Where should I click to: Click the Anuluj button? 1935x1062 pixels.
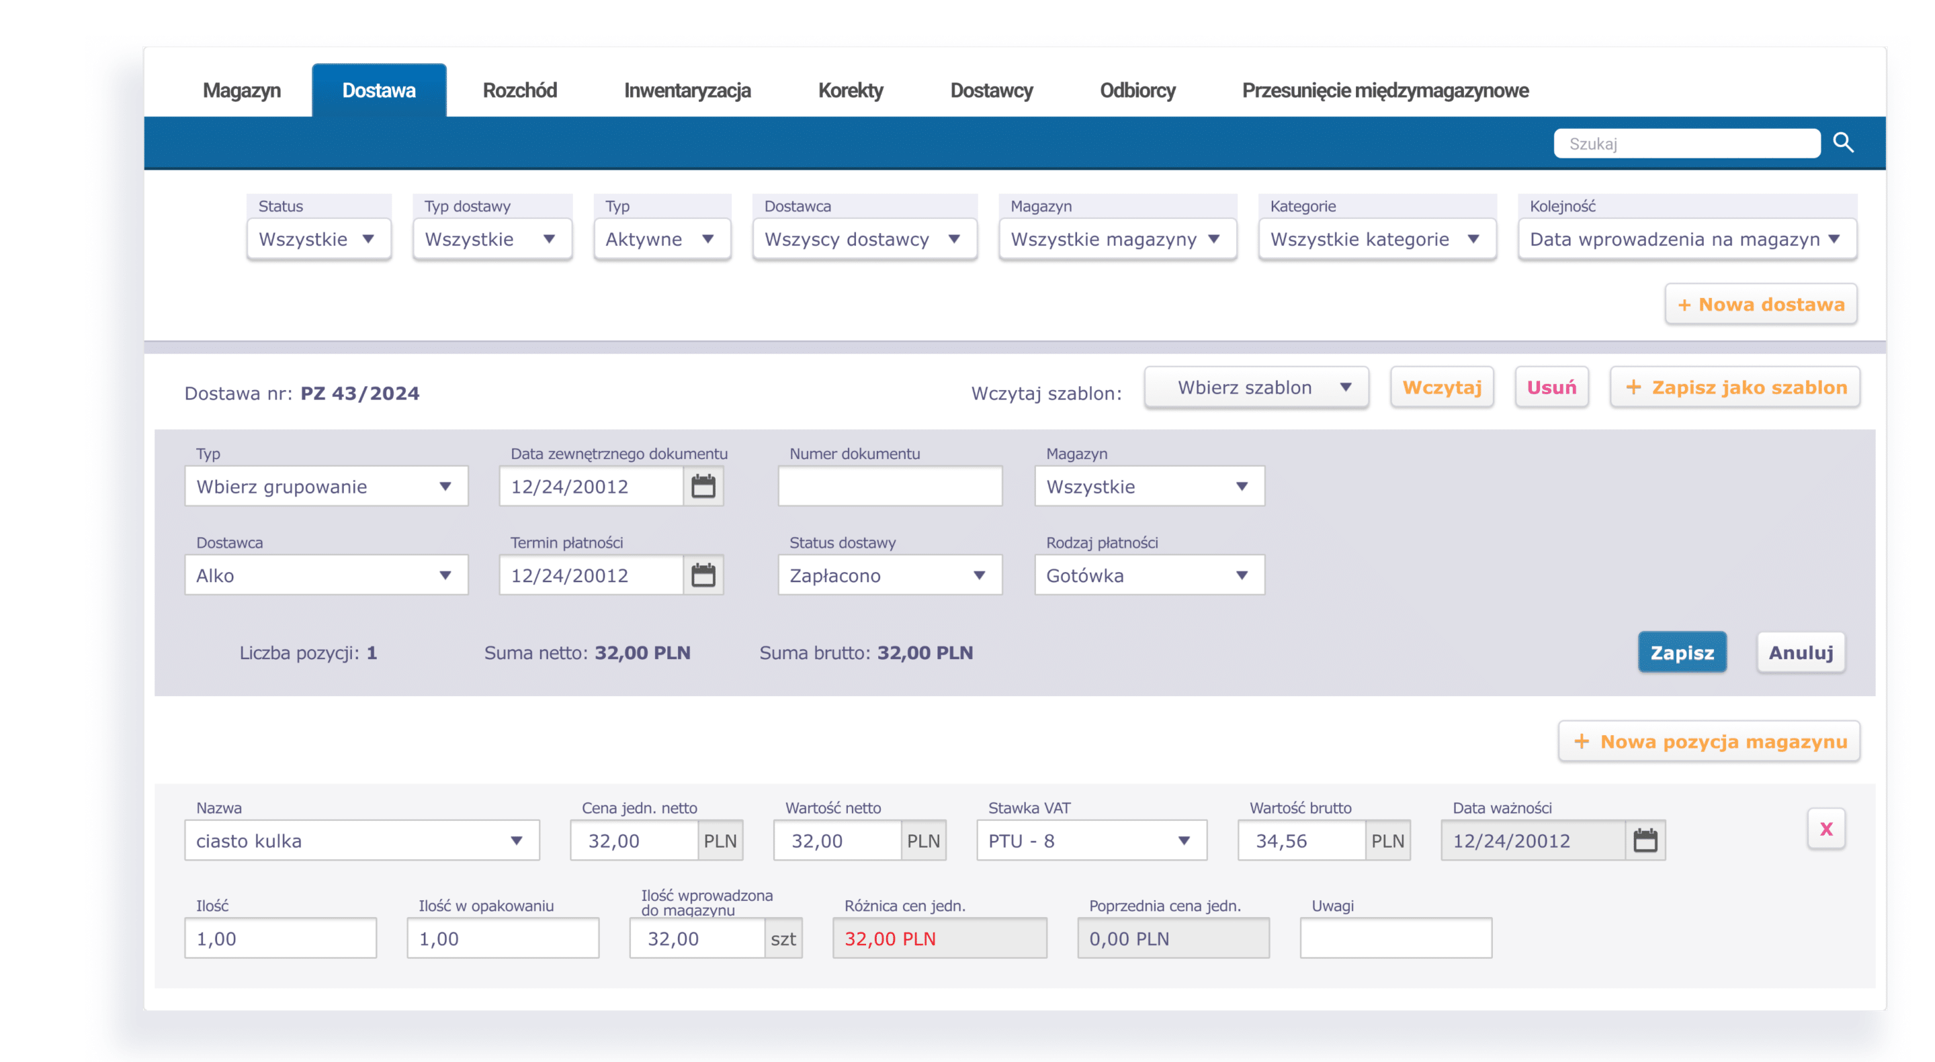[x=1801, y=653]
